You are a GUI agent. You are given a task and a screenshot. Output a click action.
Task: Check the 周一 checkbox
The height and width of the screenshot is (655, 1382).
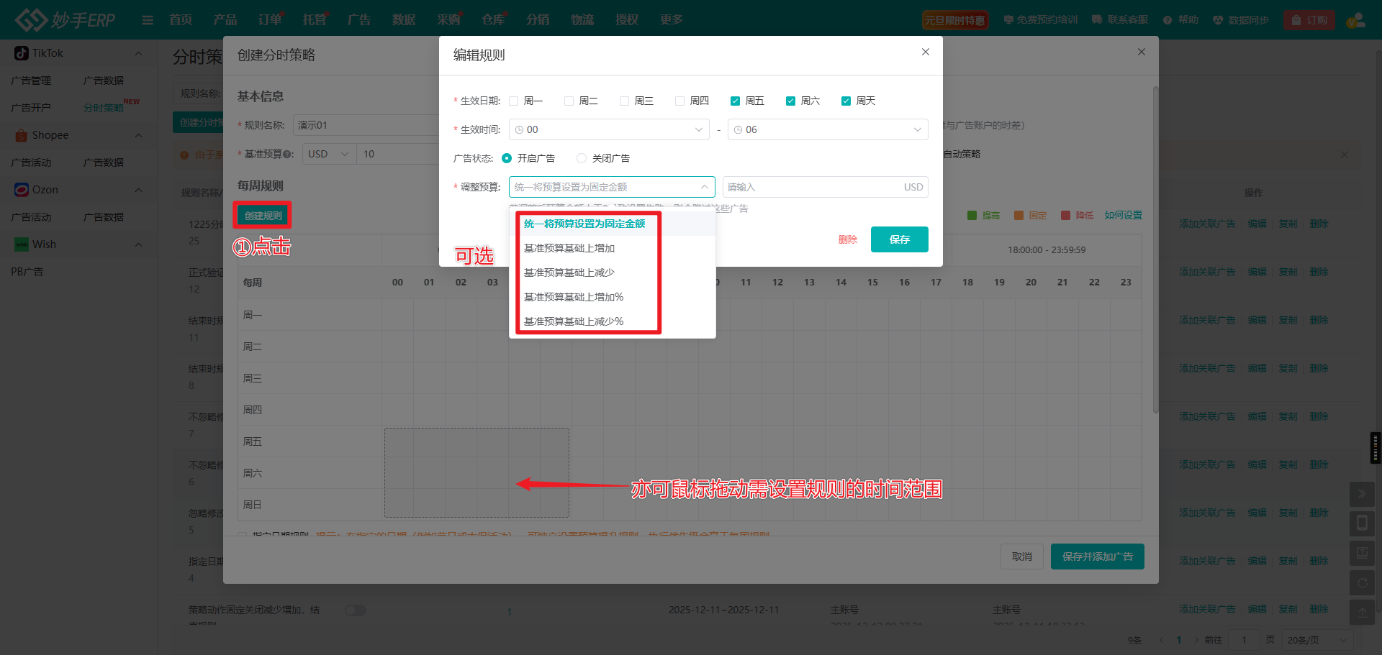click(514, 101)
